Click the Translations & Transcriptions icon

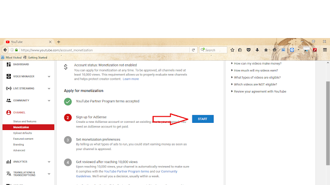click(8, 174)
